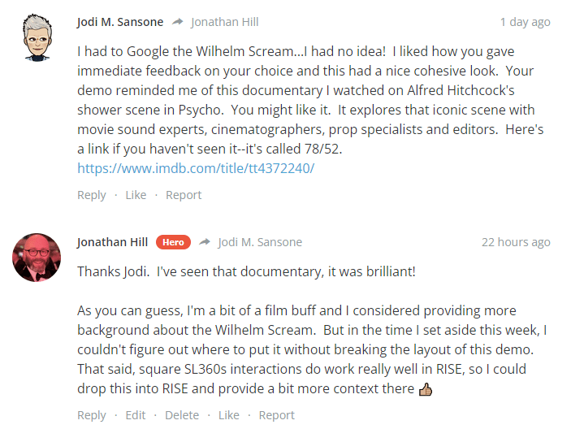Open the imdb.com 78/52 link
This screenshot has height=429, width=571.
pos(196,168)
